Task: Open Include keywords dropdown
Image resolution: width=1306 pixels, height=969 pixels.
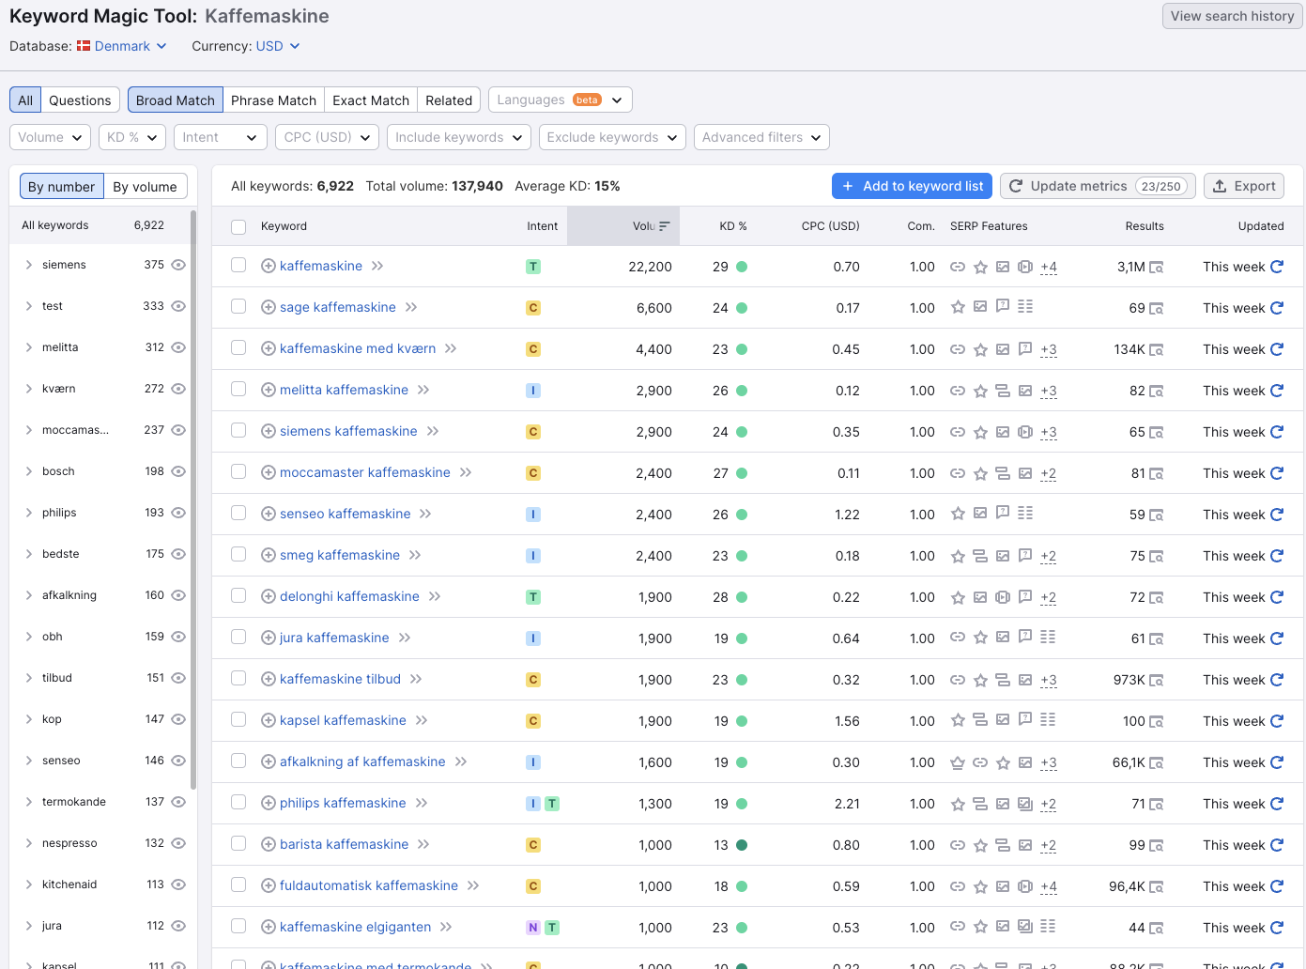Action: coord(459,137)
